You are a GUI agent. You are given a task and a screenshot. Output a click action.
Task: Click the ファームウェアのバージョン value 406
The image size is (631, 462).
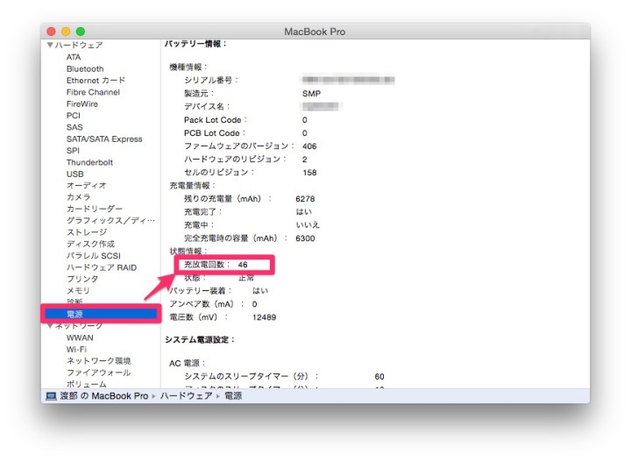(309, 146)
